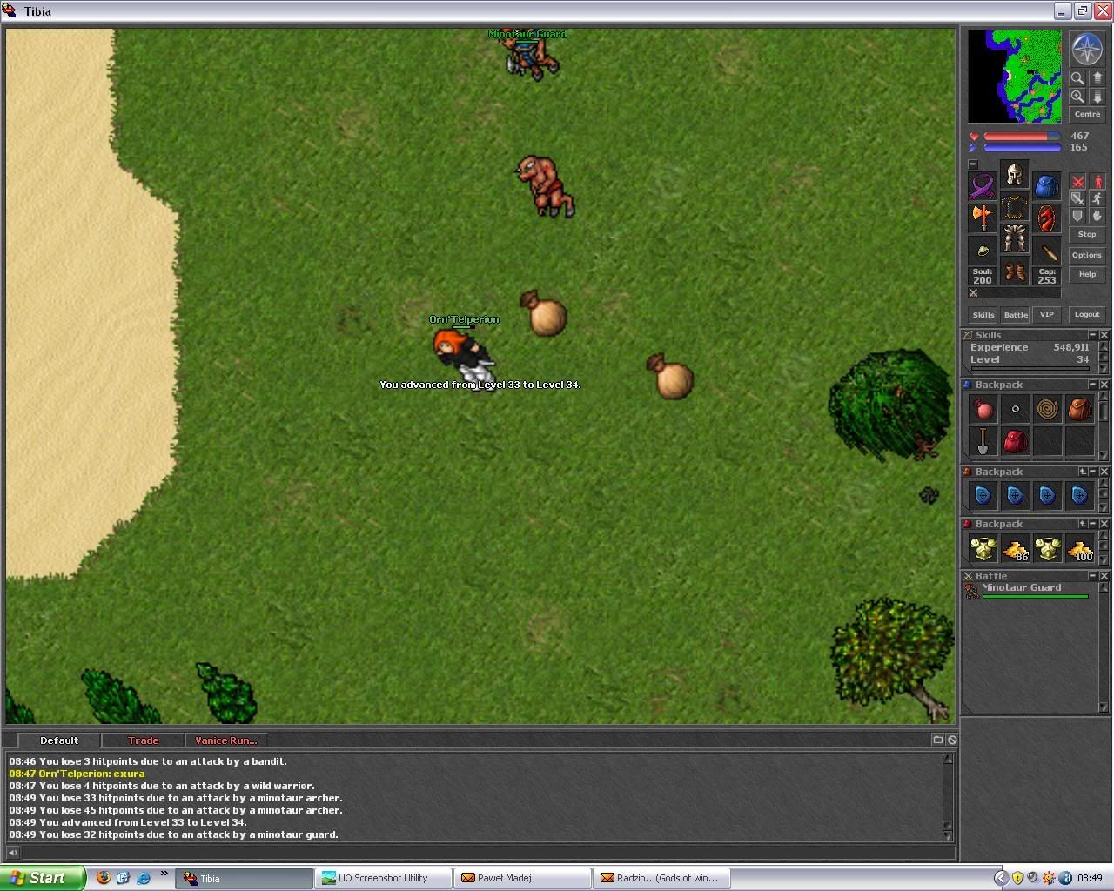Zoom out the minimap
This screenshot has width=1114, height=891.
[x=1077, y=78]
